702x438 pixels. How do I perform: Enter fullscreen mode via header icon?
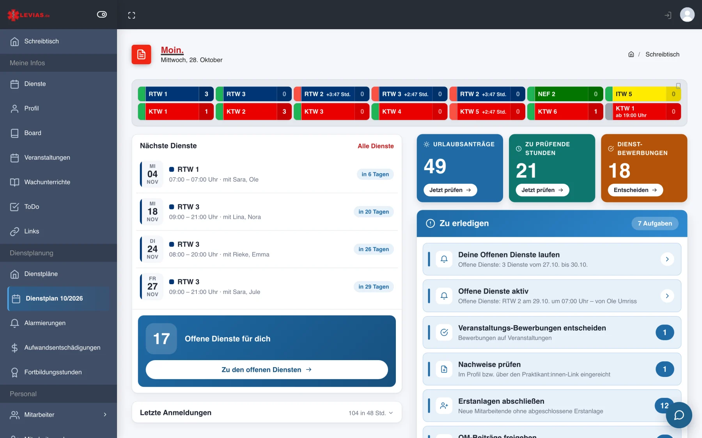click(x=132, y=15)
